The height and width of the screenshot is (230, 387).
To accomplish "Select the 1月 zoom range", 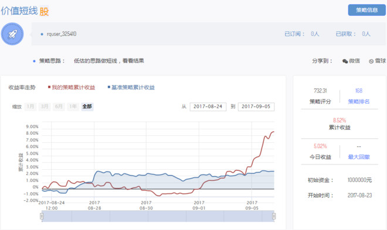I will point(30,107).
